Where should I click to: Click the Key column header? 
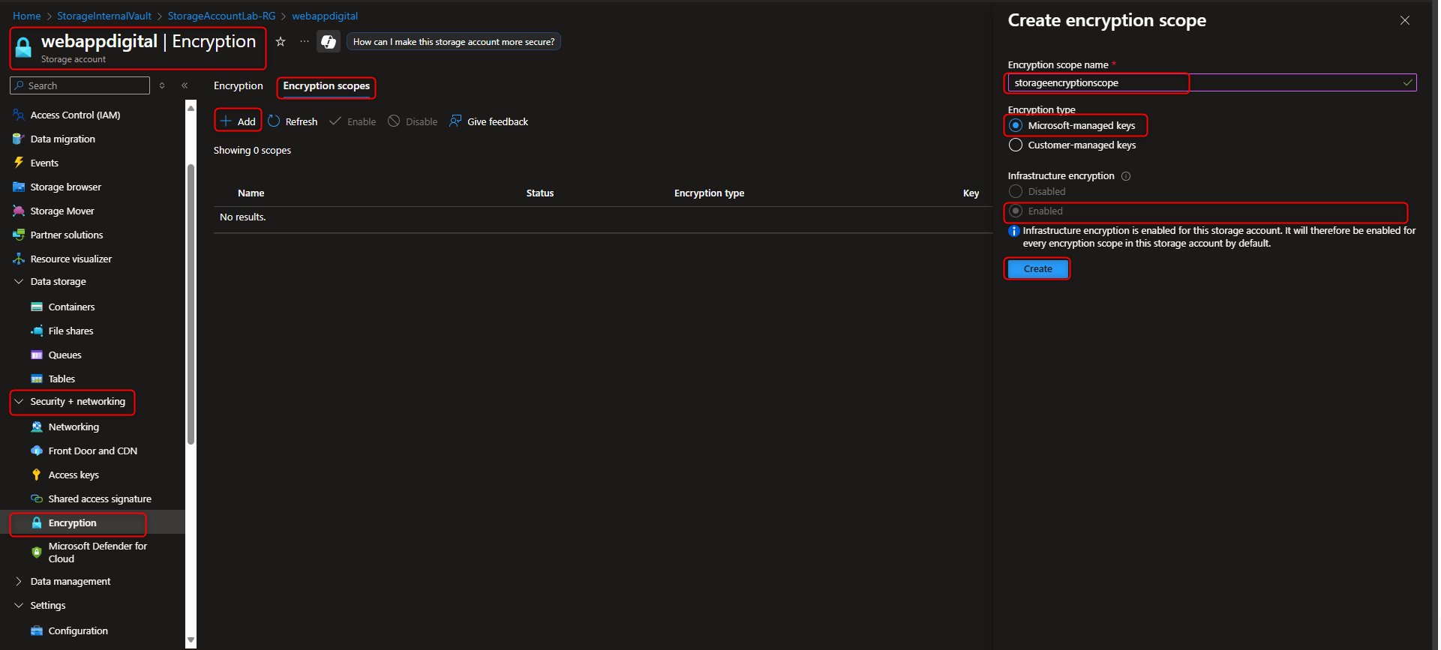[x=971, y=193]
